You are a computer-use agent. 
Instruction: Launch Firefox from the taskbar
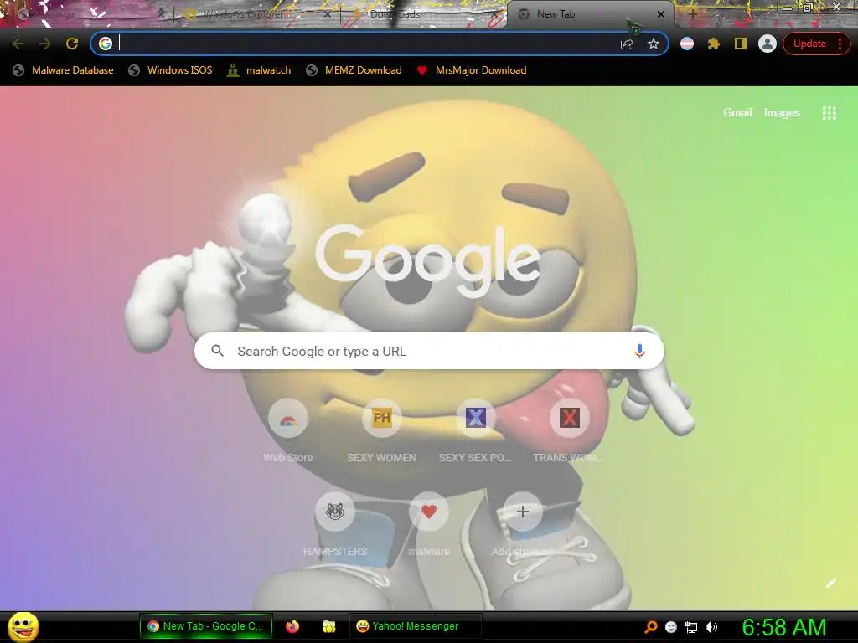coord(292,626)
